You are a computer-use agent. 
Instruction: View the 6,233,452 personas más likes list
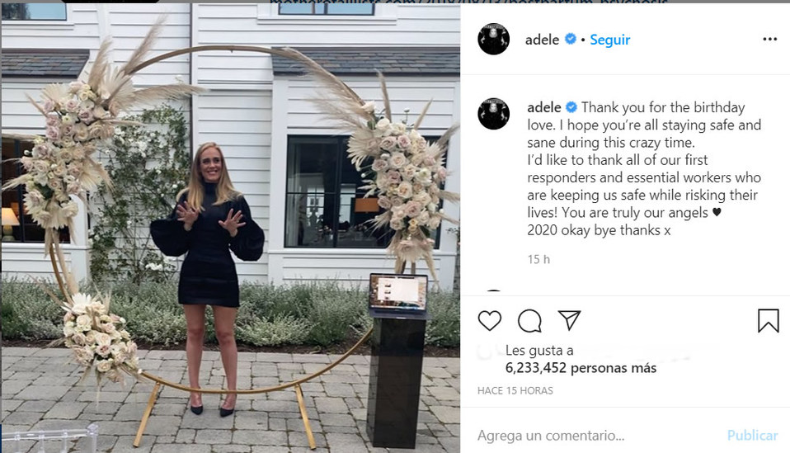click(x=581, y=368)
